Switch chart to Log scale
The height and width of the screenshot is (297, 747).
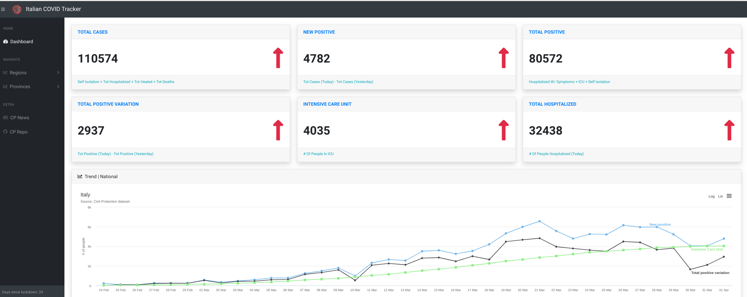coord(711,196)
